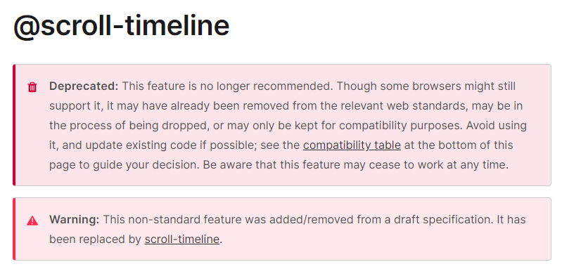Click the red warning triangle icon
The width and height of the screenshot is (562, 269).
pos(32,221)
